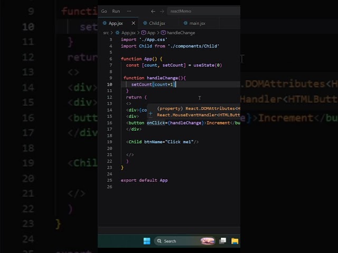Open the Go menu

pos(104,11)
